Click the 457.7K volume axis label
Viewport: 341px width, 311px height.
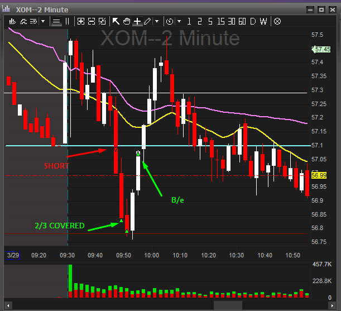(x=322, y=265)
